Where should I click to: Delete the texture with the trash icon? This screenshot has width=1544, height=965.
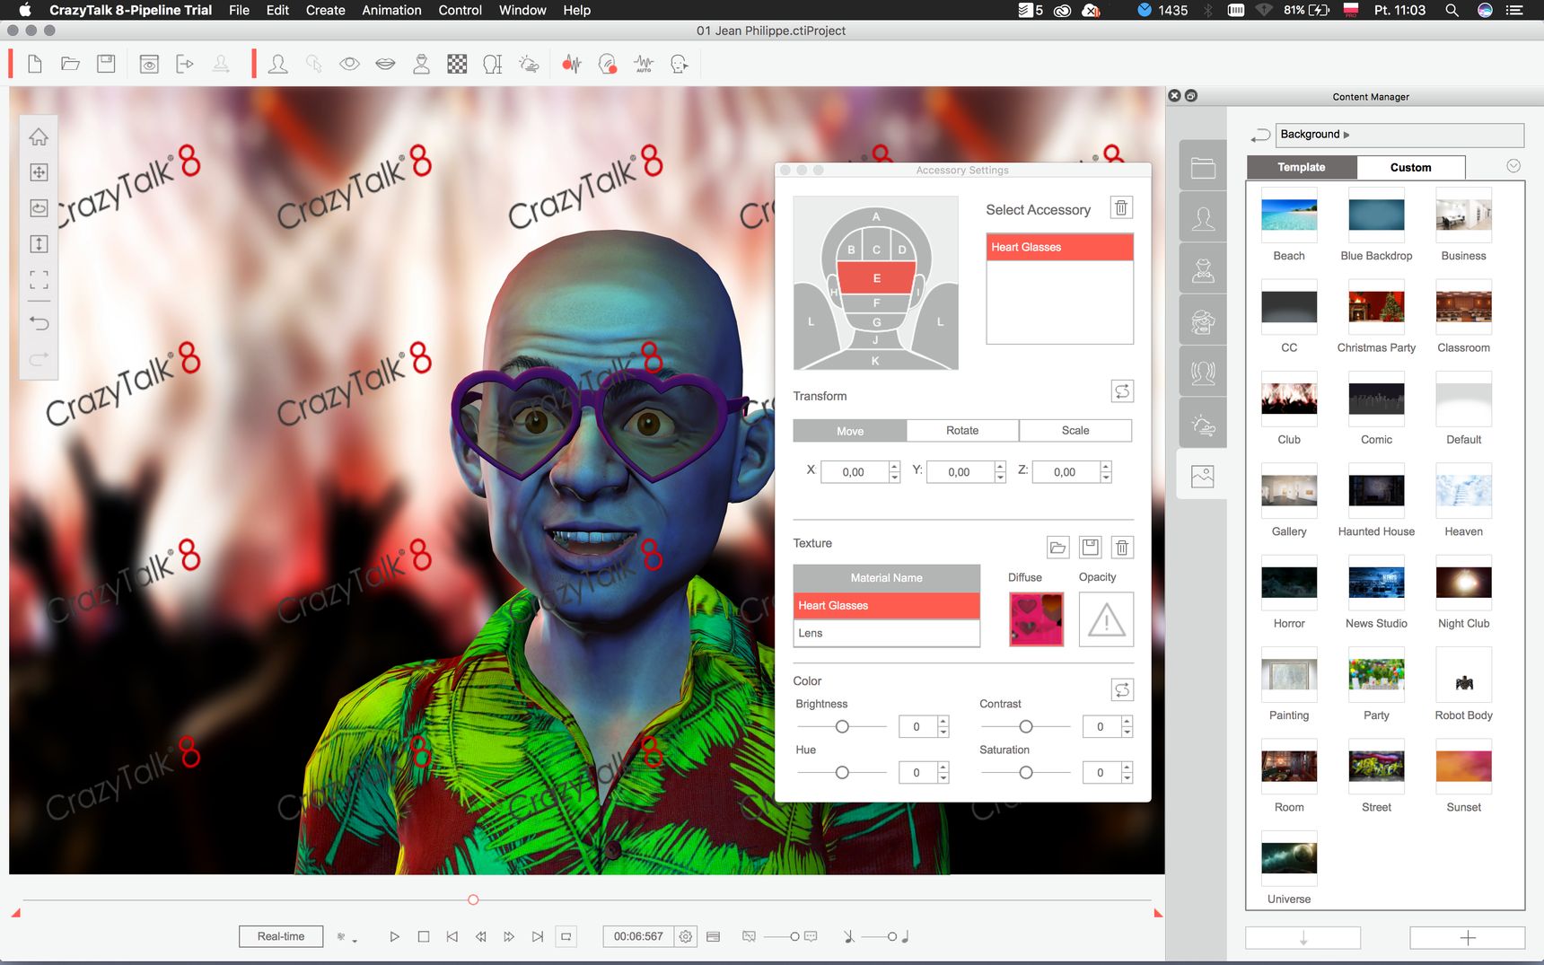click(1122, 547)
